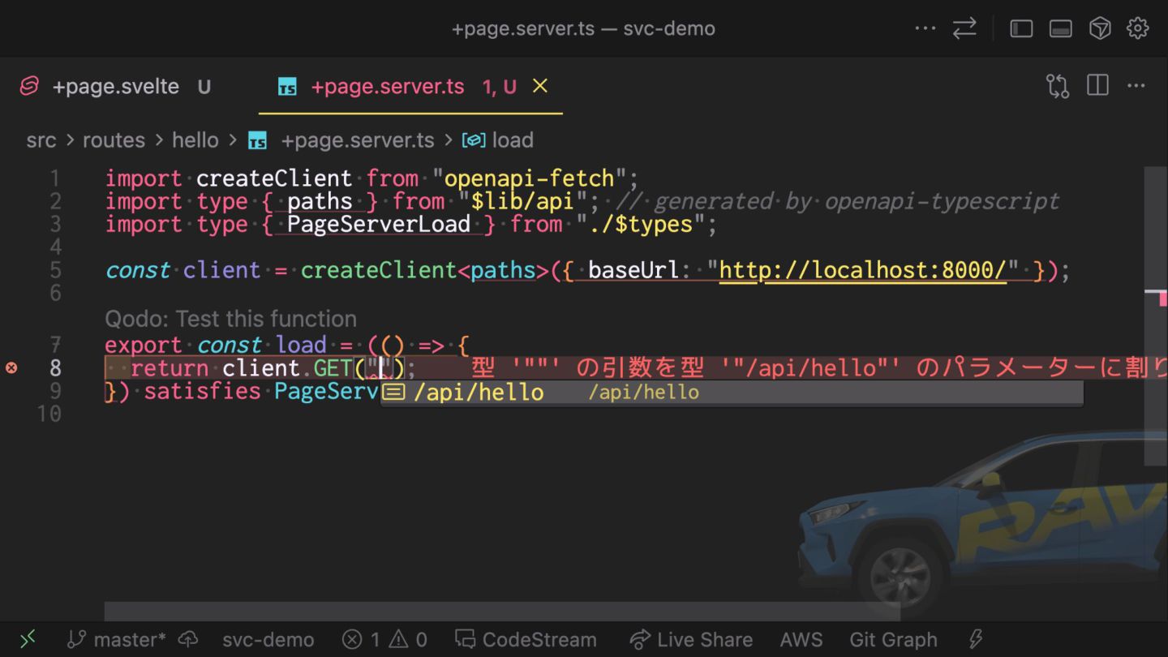Toggle the primary sidebar visibility
Screen dimensions: 1168x657
click(1020, 28)
